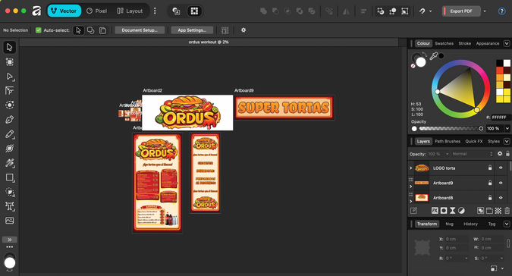
Task: Open Layer FX icon in Layers panel
Action: [435, 211]
